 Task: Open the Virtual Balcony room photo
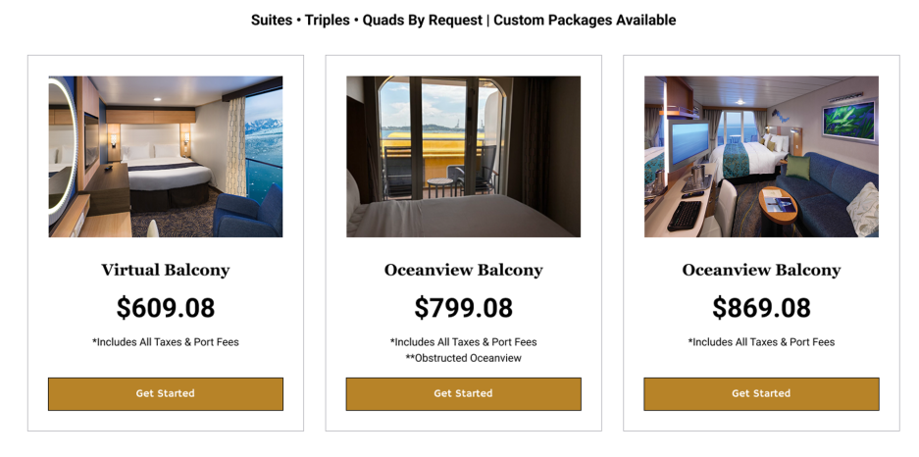click(x=166, y=157)
